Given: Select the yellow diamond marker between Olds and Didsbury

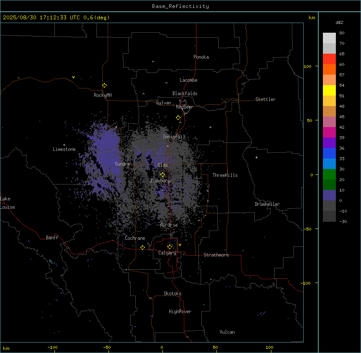Looking at the screenshot, I should [x=162, y=175].
